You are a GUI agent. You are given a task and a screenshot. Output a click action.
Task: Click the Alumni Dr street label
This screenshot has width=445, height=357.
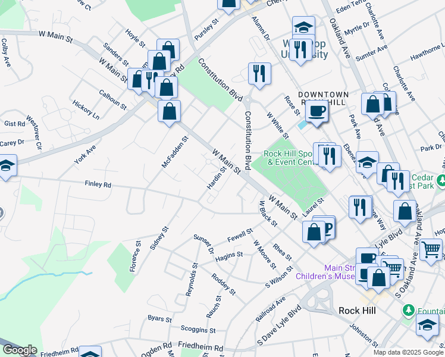coord(261,28)
